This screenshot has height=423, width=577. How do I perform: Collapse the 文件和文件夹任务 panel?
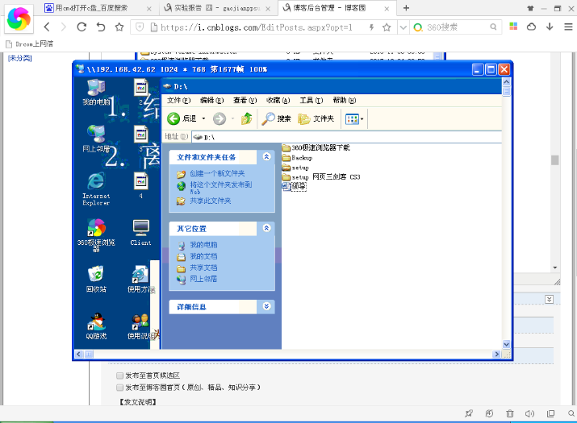pos(267,157)
